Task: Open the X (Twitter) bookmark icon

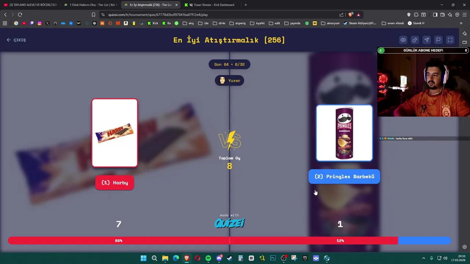Action: [47, 23]
